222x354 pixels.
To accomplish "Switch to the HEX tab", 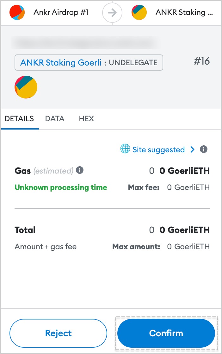I will point(86,118).
